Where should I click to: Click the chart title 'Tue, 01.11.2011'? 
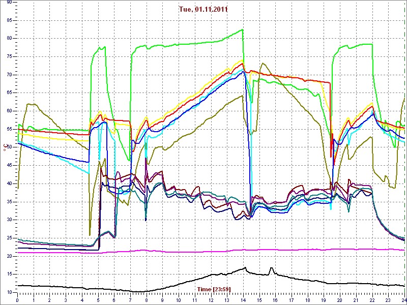coord(203,10)
